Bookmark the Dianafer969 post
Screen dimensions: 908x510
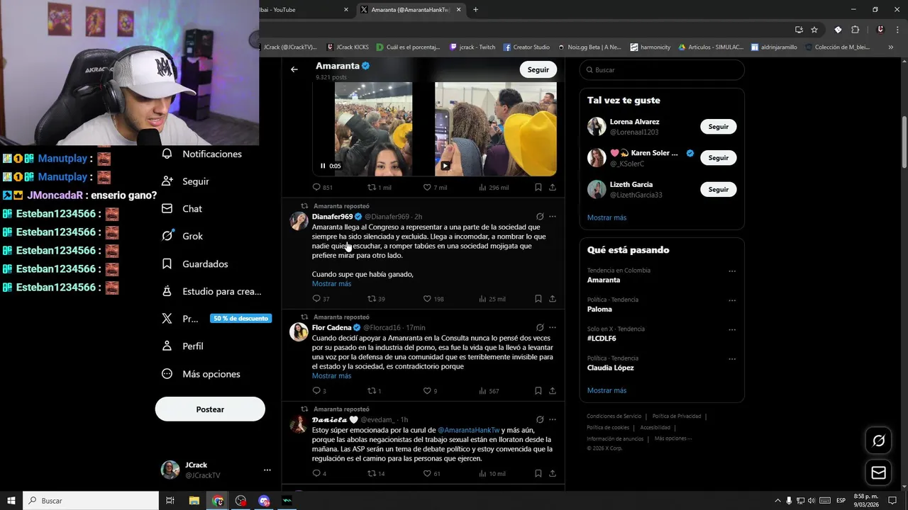coord(538,299)
